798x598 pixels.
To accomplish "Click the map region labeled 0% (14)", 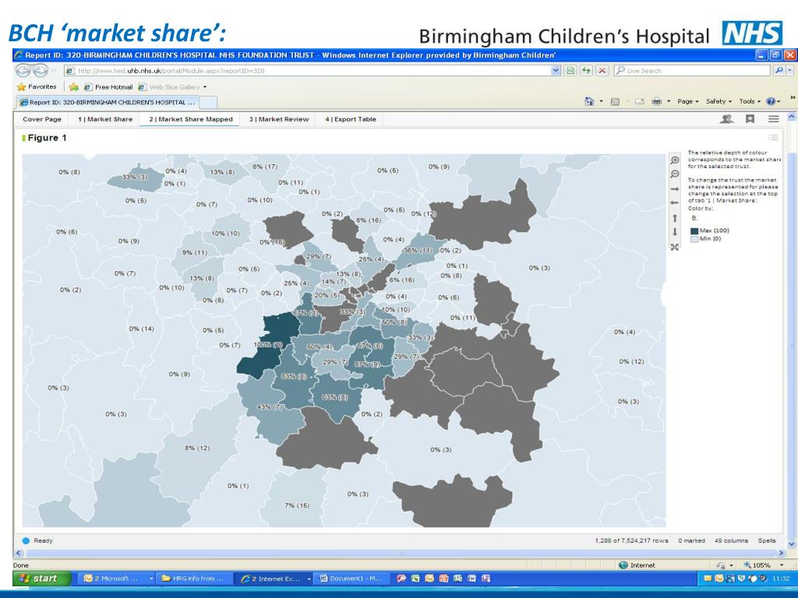I will [142, 329].
